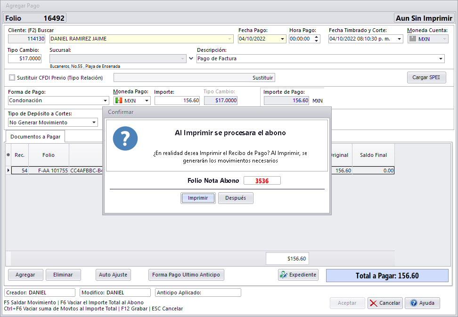Click the Expediente button icon
The height and width of the screenshot is (317, 458).
pos(284,275)
